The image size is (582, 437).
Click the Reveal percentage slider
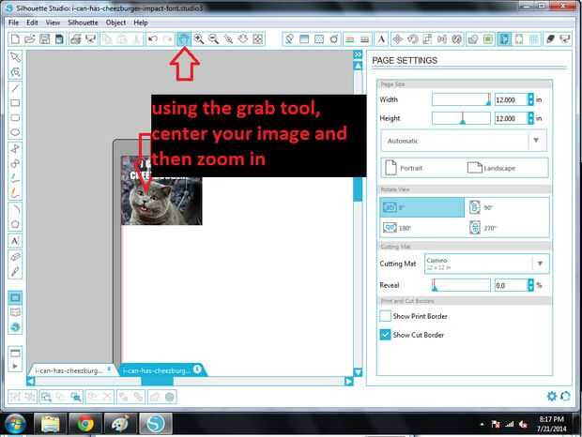(x=461, y=285)
